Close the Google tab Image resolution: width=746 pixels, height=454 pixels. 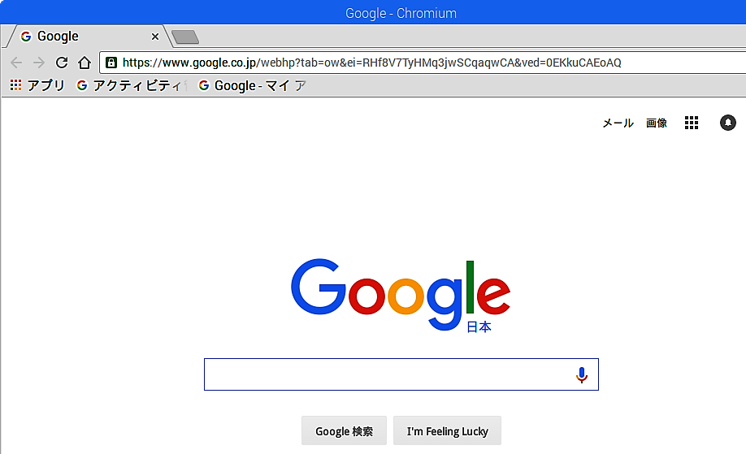(x=155, y=37)
